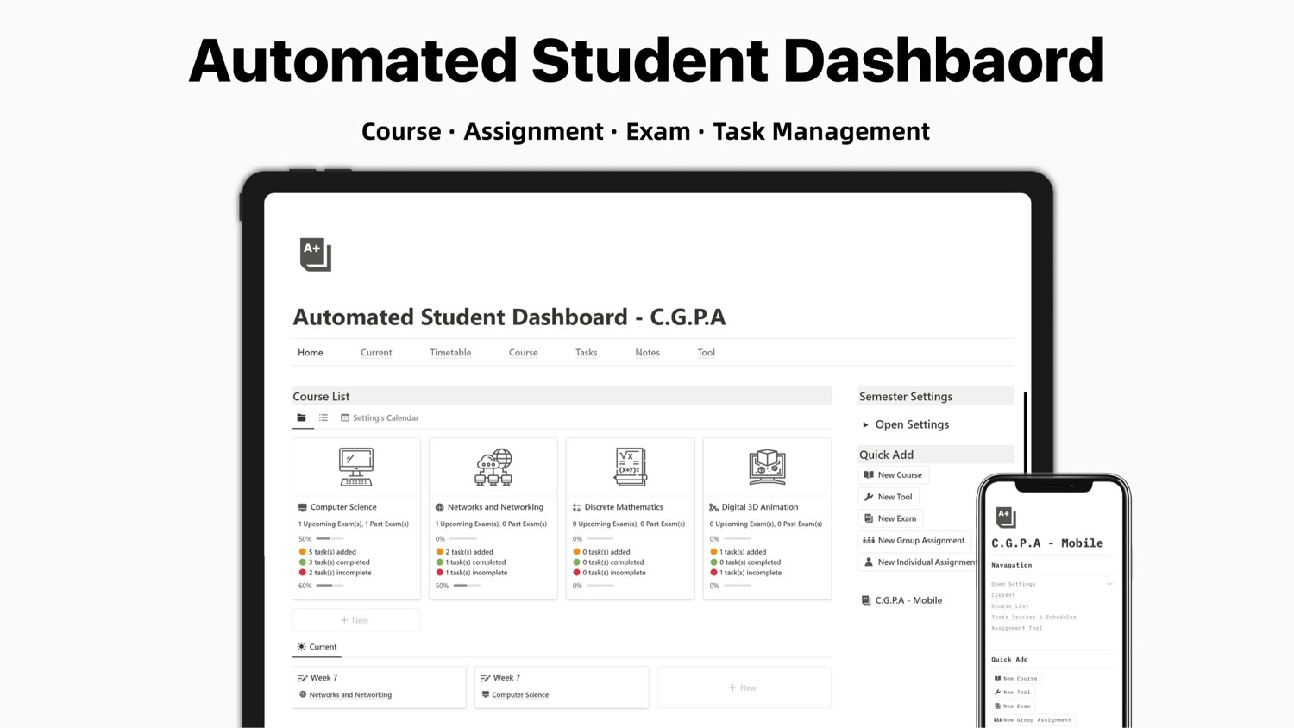Toggle the Current sun view below courses
The height and width of the screenshot is (728, 1294).
pyautogui.click(x=317, y=647)
